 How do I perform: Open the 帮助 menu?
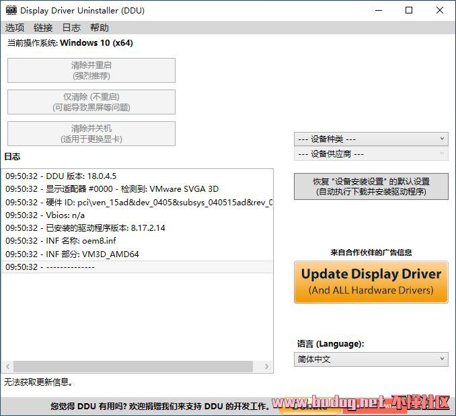coord(99,28)
